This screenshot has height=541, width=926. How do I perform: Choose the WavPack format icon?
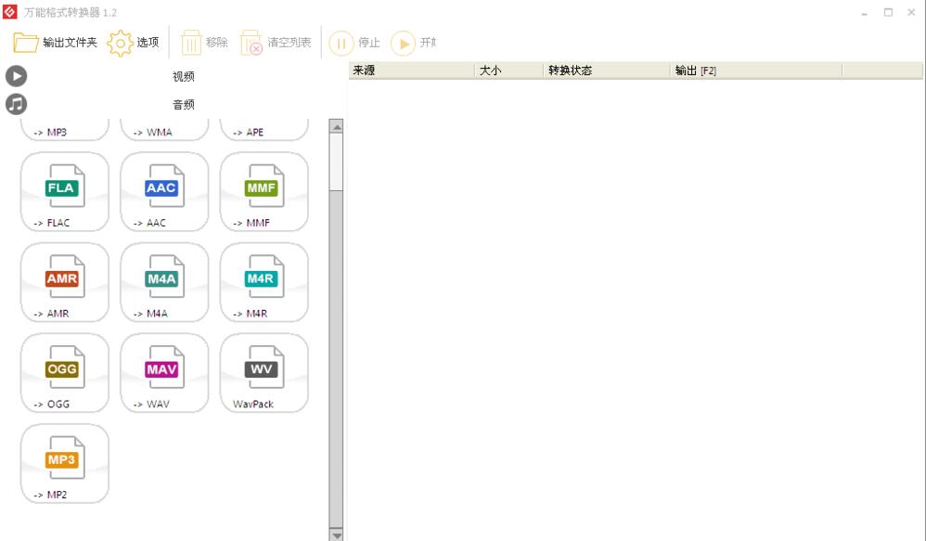264,373
